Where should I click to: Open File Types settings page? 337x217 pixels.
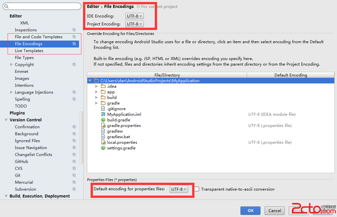tap(24, 58)
